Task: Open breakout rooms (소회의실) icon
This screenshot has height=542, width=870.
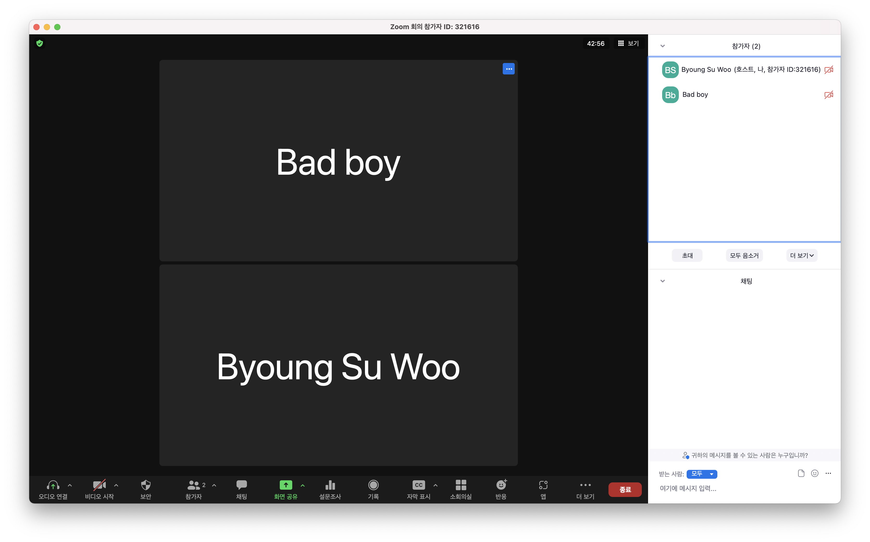Action: (461, 485)
